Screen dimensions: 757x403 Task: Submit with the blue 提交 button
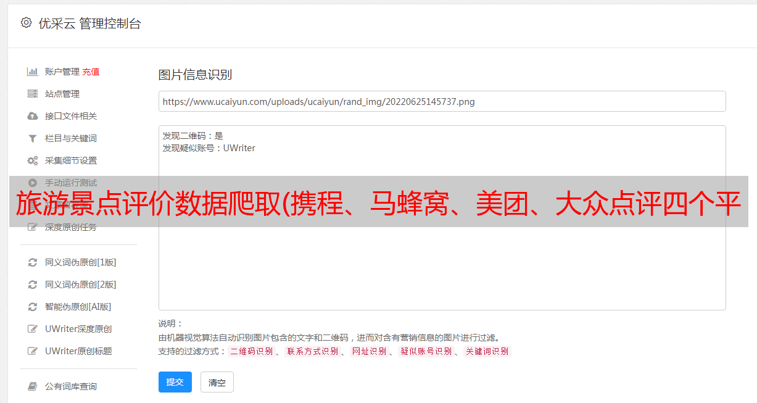pyautogui.click(x=175, y=382)
